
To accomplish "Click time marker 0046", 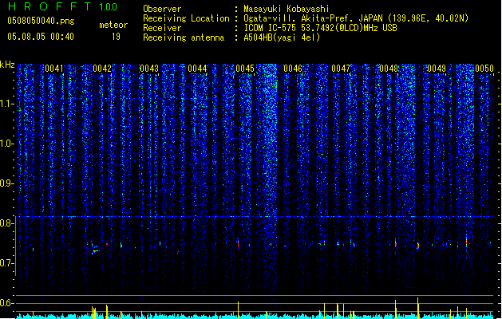I will point(293,69).
